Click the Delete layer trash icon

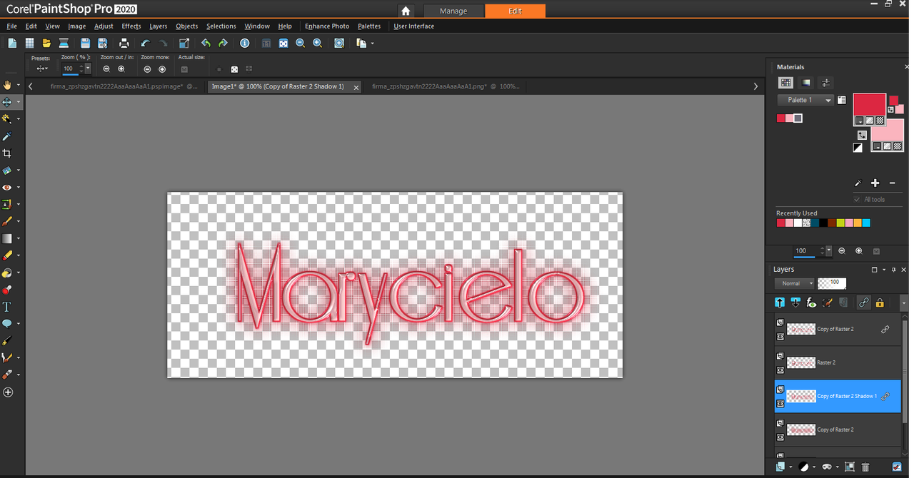click(x=865, y=467)
